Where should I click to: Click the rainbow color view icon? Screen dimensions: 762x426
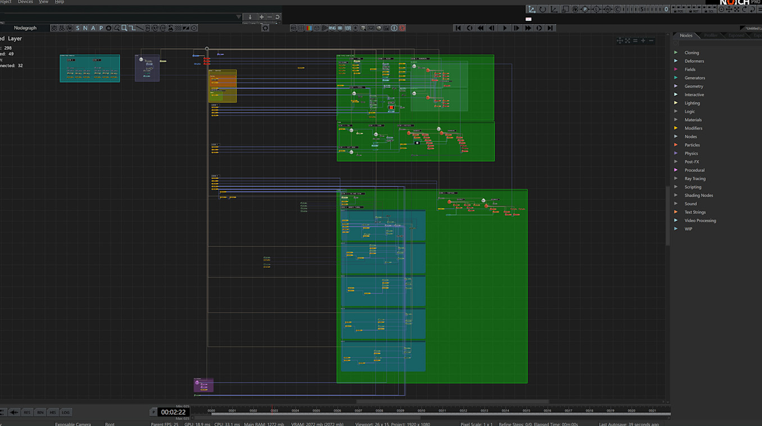click(x=309, y=28)
